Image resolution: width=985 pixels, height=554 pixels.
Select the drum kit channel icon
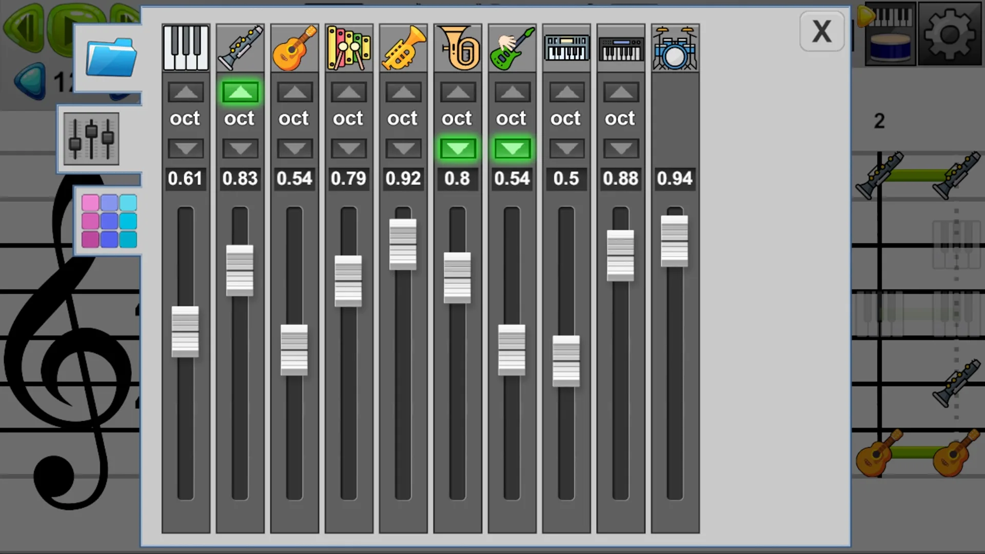coord(675,48)
